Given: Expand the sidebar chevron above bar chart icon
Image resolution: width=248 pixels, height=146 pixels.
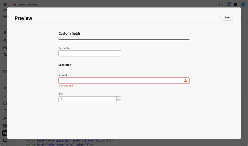Looking at the screenshot, I should click(5, 80).
